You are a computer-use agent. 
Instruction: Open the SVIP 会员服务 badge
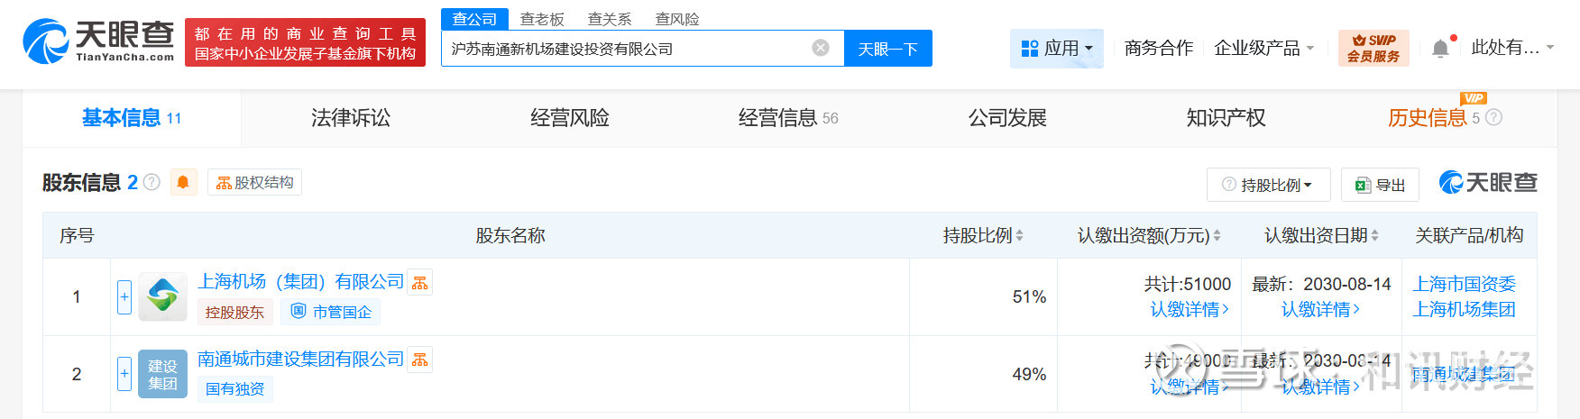point(1373,48)
